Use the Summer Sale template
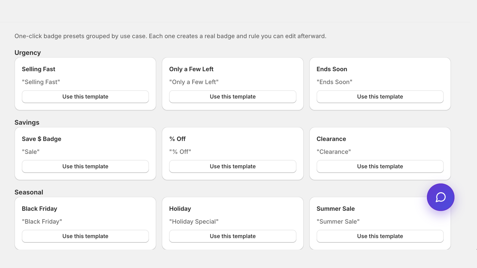Viewport: 477px width, 268px height. [x=380, y=236]
